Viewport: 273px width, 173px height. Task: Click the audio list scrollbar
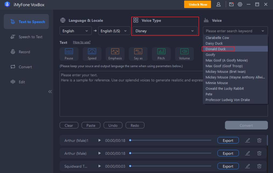pyautogui.click(x=267, y=140)
